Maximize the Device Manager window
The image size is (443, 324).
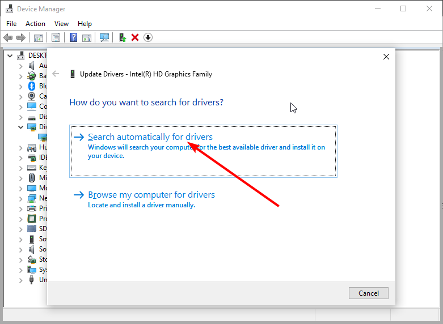pos(403,8)
